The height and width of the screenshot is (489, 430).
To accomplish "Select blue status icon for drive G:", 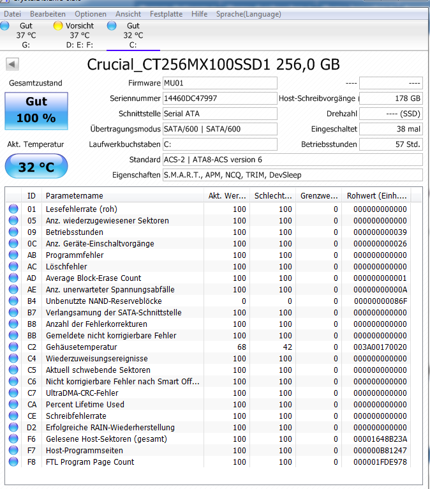I will pyautogui.click(x=4, y=26).
